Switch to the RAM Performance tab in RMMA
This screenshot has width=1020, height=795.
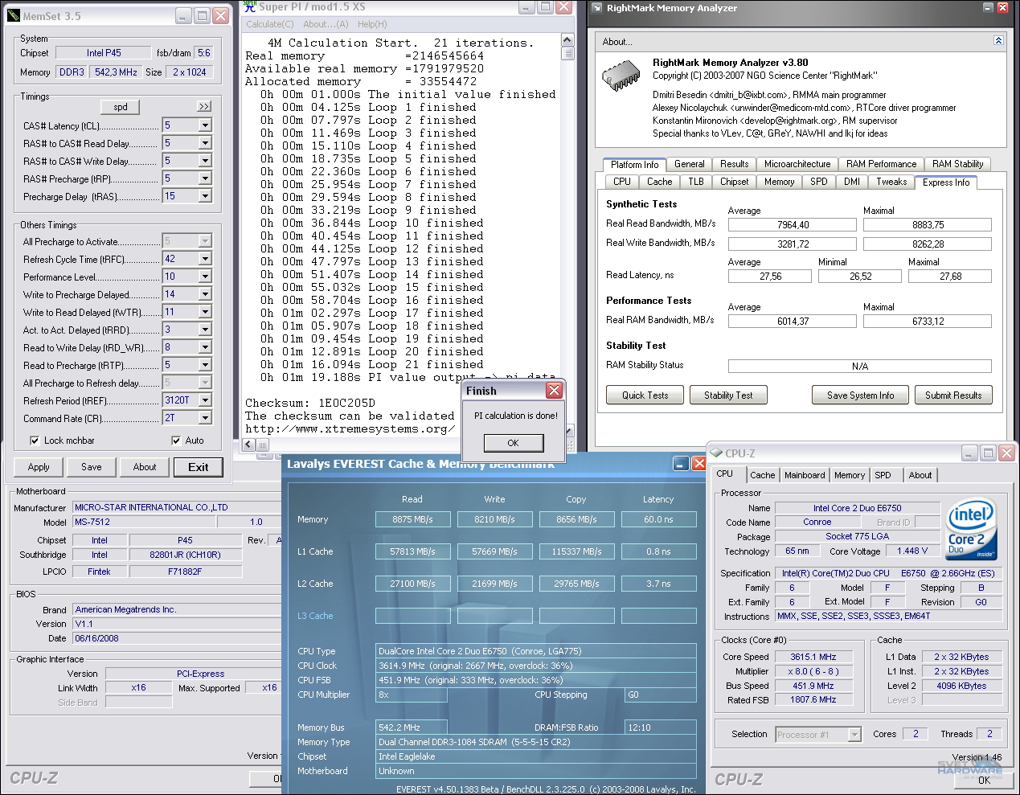click(880, 163)
